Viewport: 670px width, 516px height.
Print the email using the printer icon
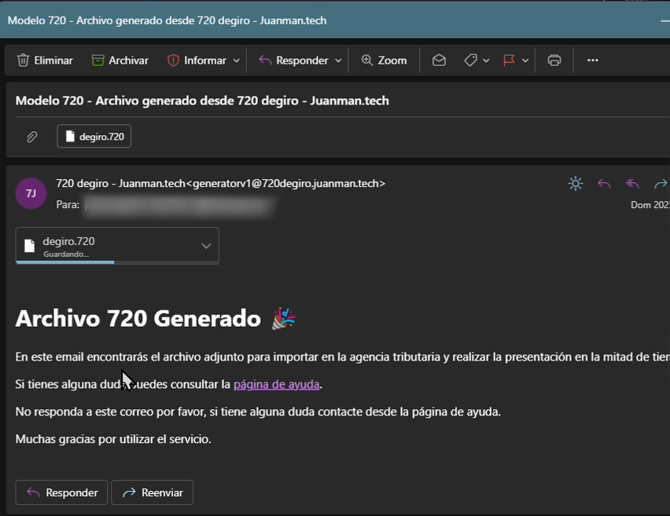[x=554, y=60]
